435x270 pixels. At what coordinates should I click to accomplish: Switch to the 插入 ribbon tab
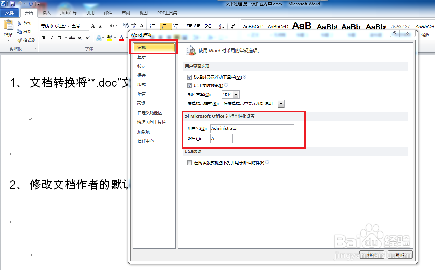pyautogui.click(x=47, y=13)
